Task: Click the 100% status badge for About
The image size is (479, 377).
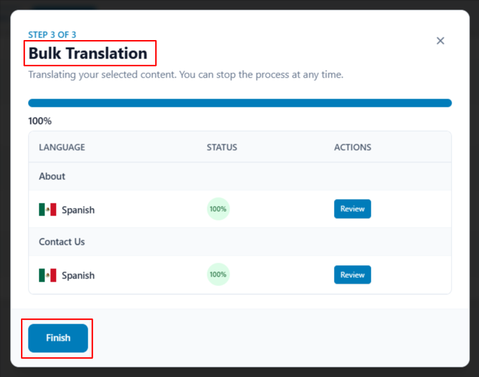Action: [218, 209]
